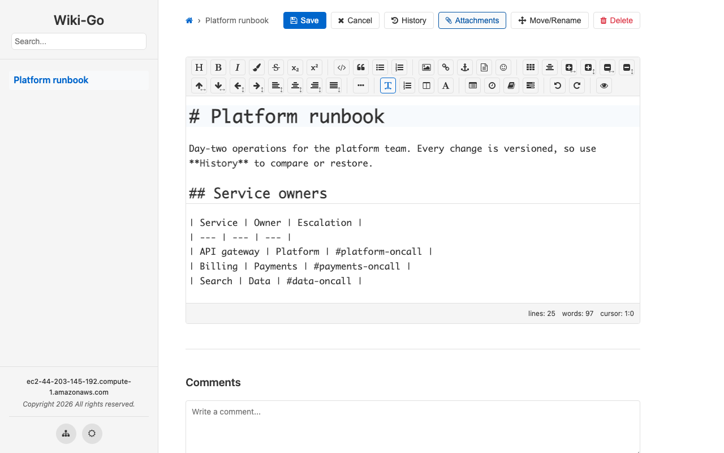Insert an image via the picture icon
The height and width of the screenshot is (453, 724).
pos(426,67)
